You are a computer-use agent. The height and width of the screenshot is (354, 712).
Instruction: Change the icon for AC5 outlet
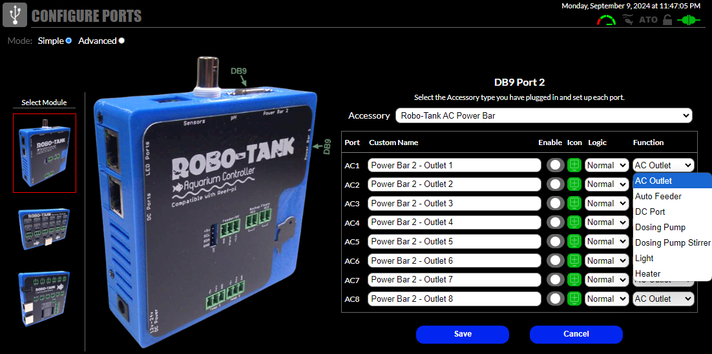coord(574,241)
